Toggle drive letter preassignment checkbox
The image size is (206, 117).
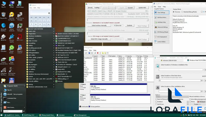tap(190, 99)
